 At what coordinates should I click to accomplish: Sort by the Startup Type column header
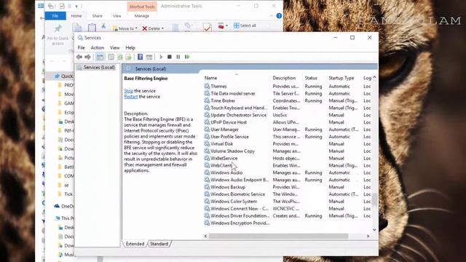341,78
